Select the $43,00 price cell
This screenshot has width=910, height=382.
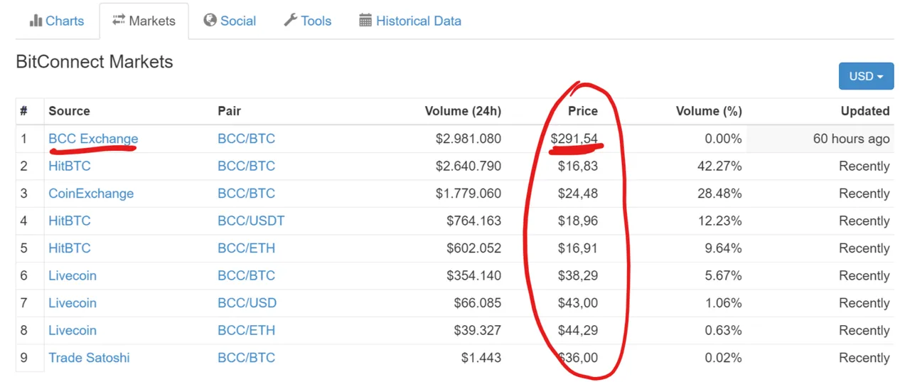coord(578,303)
